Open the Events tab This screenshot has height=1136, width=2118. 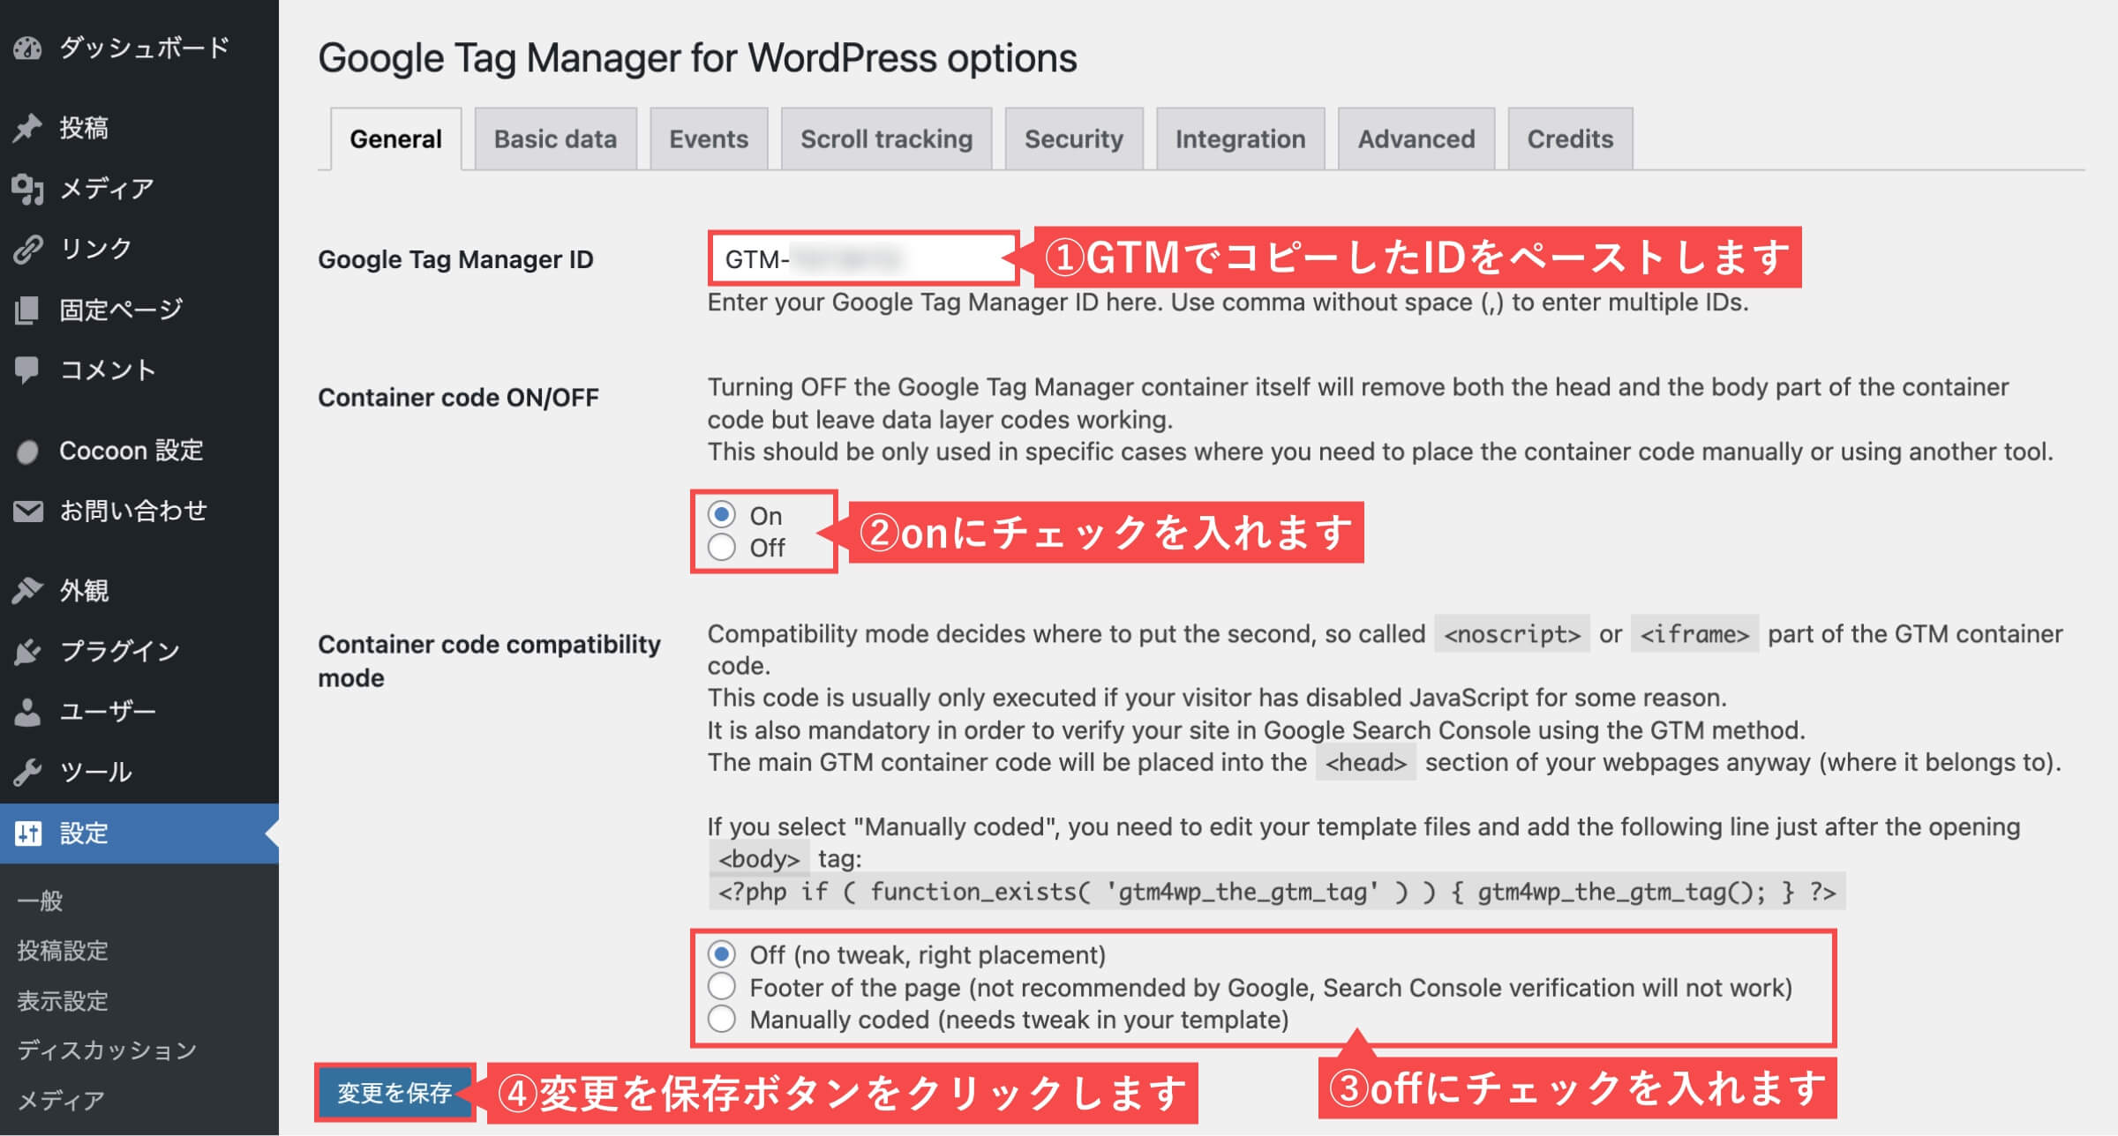709,139
